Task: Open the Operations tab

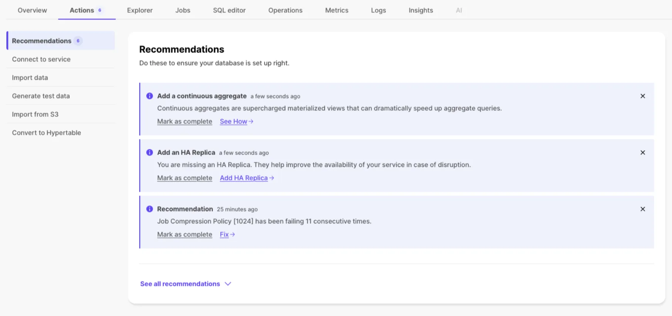Action: 285,10
